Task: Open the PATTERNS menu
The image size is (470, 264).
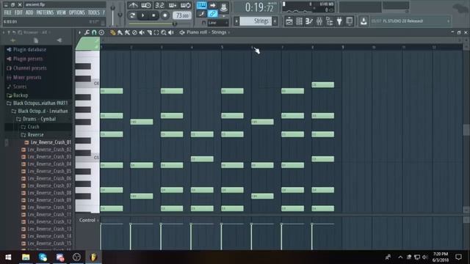Action: tap(45, 12)
